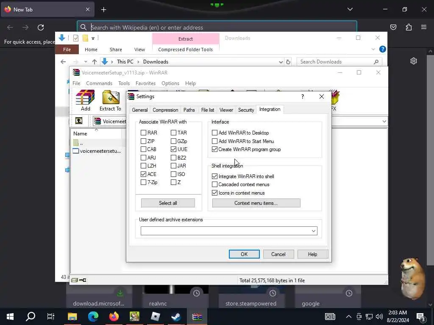Check the RAR association checkbox
This screenshot has height=325, width=434.
[x=143, y=132]
